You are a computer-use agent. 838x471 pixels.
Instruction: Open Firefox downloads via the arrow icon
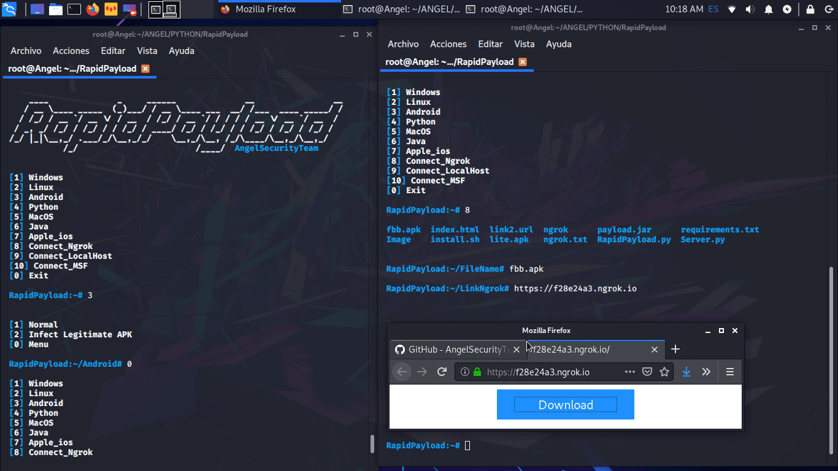pyautogui.click(x=686, y=371)
